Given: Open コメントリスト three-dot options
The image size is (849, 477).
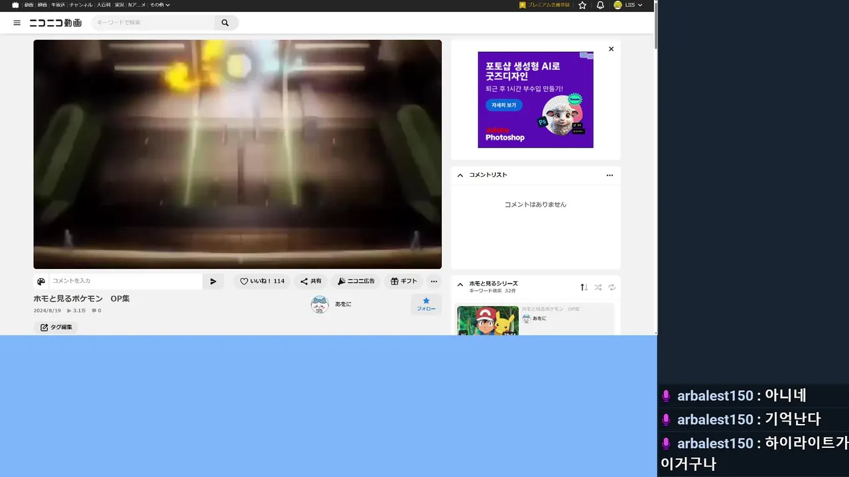Looking at the screenshot, I should pos(610,176).
